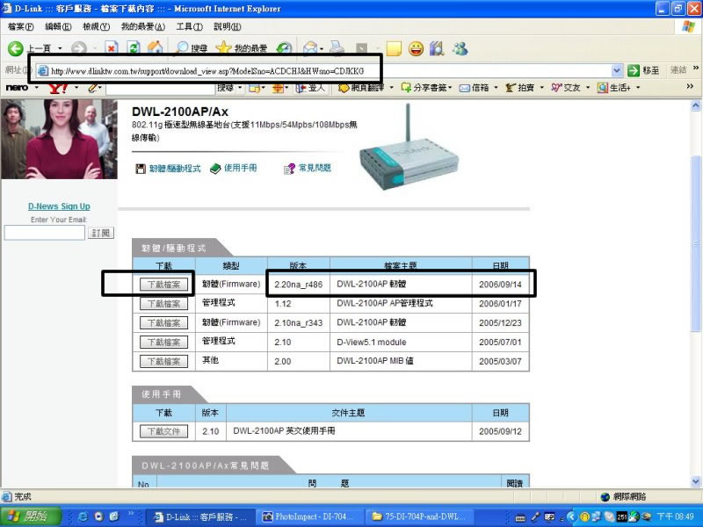
Task: Click the grayed Forward arrow button
Action: (79, 48)
